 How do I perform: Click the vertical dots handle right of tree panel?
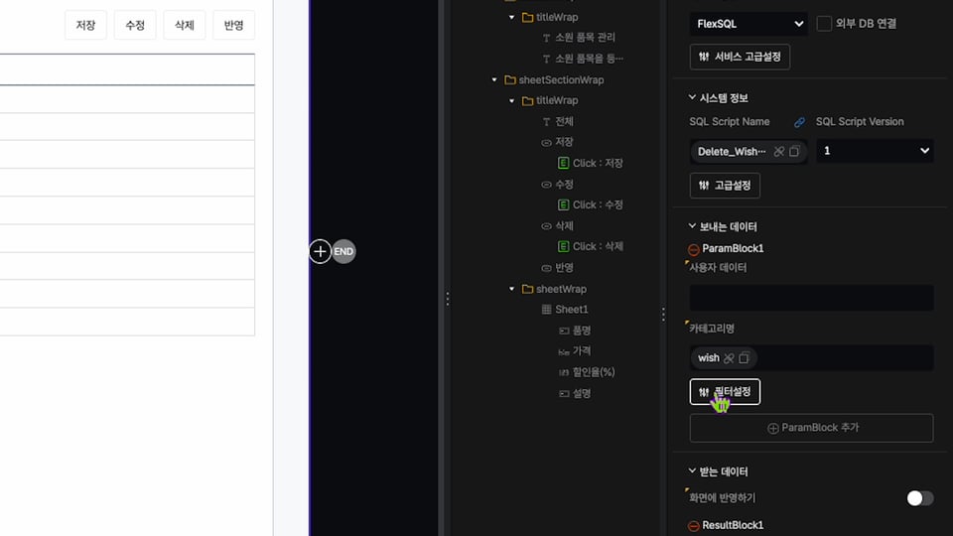click(x=663, y=315)
